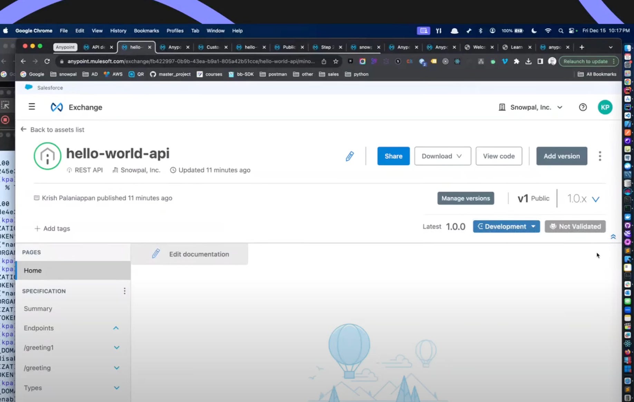Select the Home page item
Image resolution: width=634 pixels, height=402 pixels.
coord(73,271)
